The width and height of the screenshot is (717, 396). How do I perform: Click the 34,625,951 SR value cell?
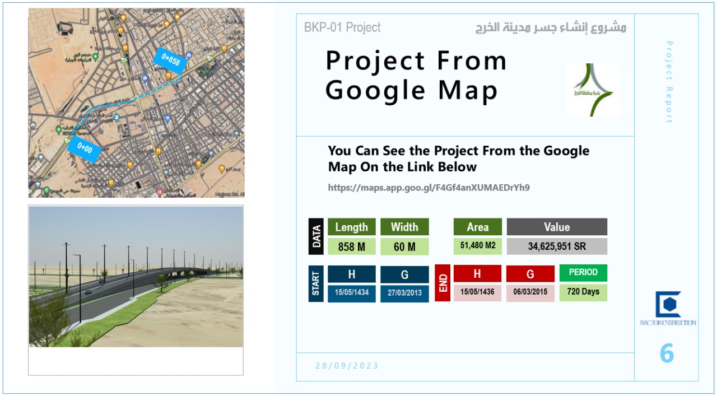(x=557, y=246)
